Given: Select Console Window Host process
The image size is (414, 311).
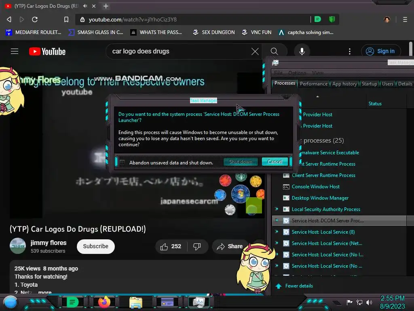Looking at the screenshot, I should click(x=315, y=186).
